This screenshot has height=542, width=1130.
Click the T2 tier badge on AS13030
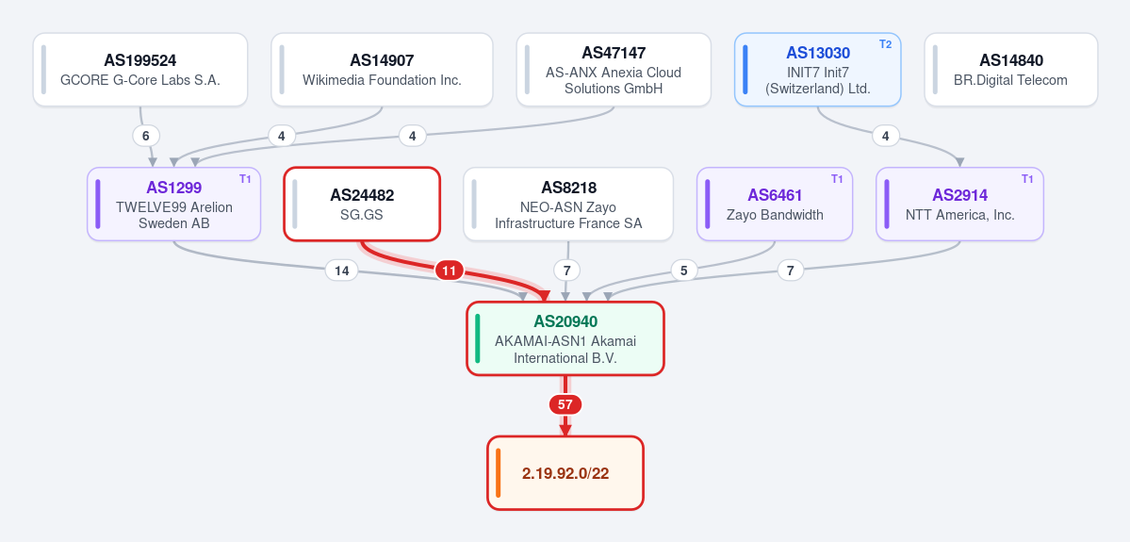pos(885,44)
